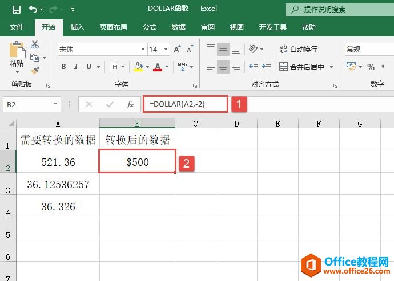Select cell containing 36.12536257
This screenshot has height=281, width=394.
(x=58, y=184)
